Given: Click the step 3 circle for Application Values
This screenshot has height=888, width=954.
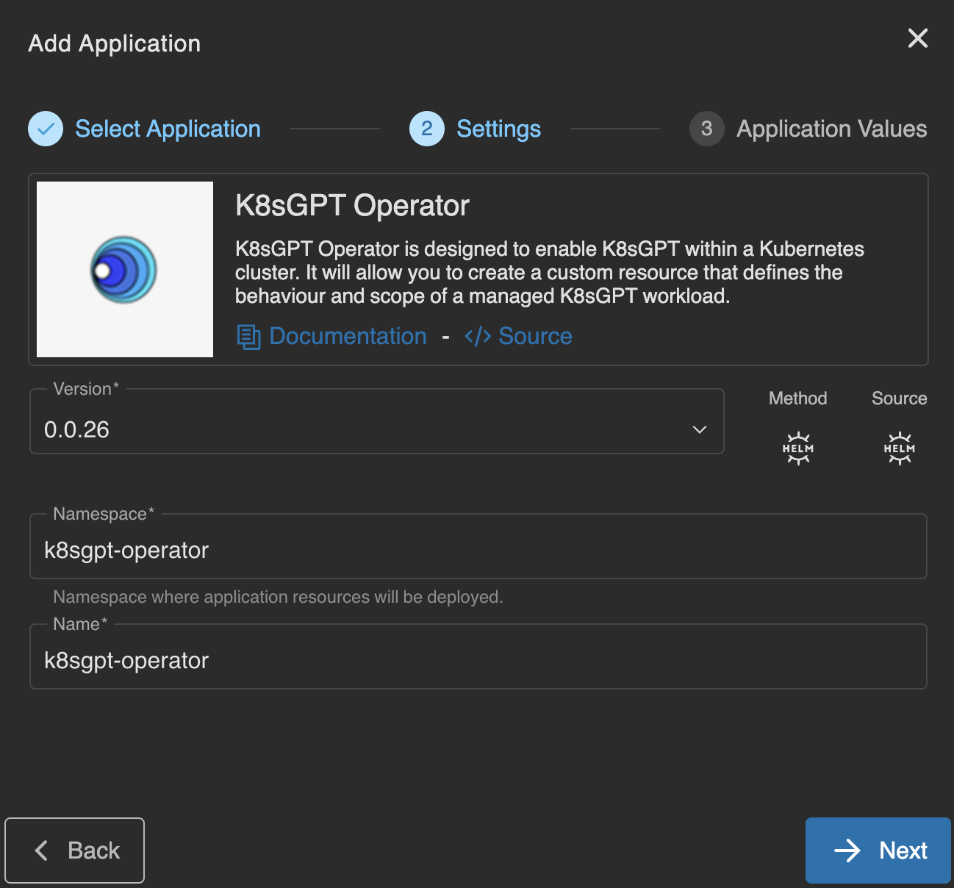Looking at the screenshot, I should [x=706, y=129].
